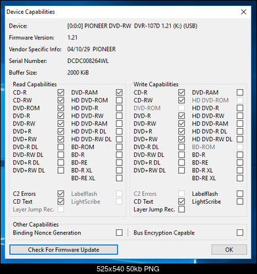Toggle BD-R checkbox under Read Capabilities
Screen dimensions: 257x274
point(119,155)
